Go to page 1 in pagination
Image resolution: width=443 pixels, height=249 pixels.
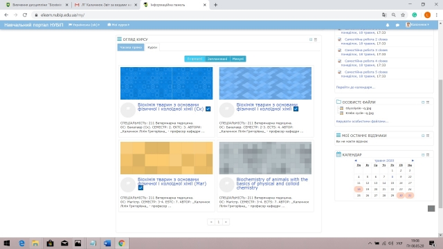(219, 222)
